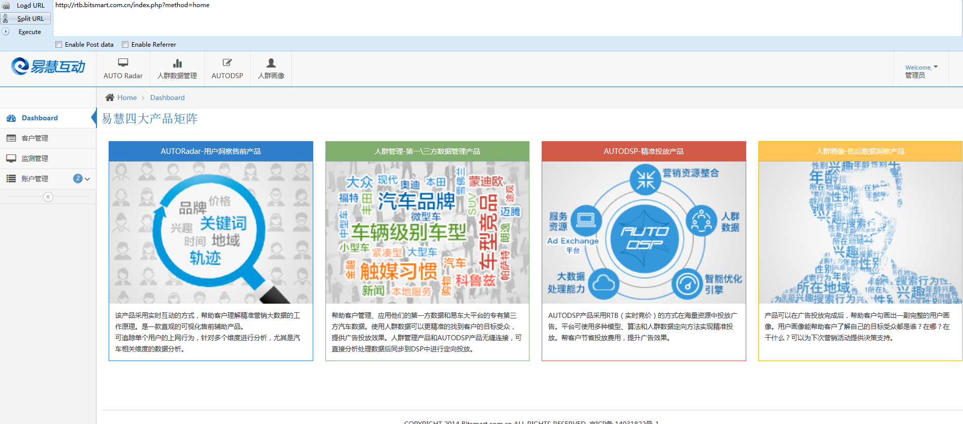
Task: Click the COPYRIGHT 2014 footer text
Action: pos(532,421)
